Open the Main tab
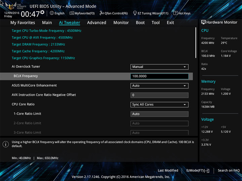Viewport: 242px width, 181px height. pos(47,23)
